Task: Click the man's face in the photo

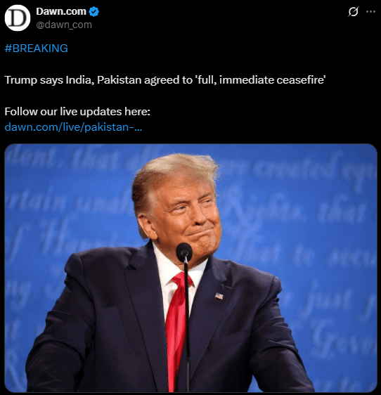Action: (188, 218)
